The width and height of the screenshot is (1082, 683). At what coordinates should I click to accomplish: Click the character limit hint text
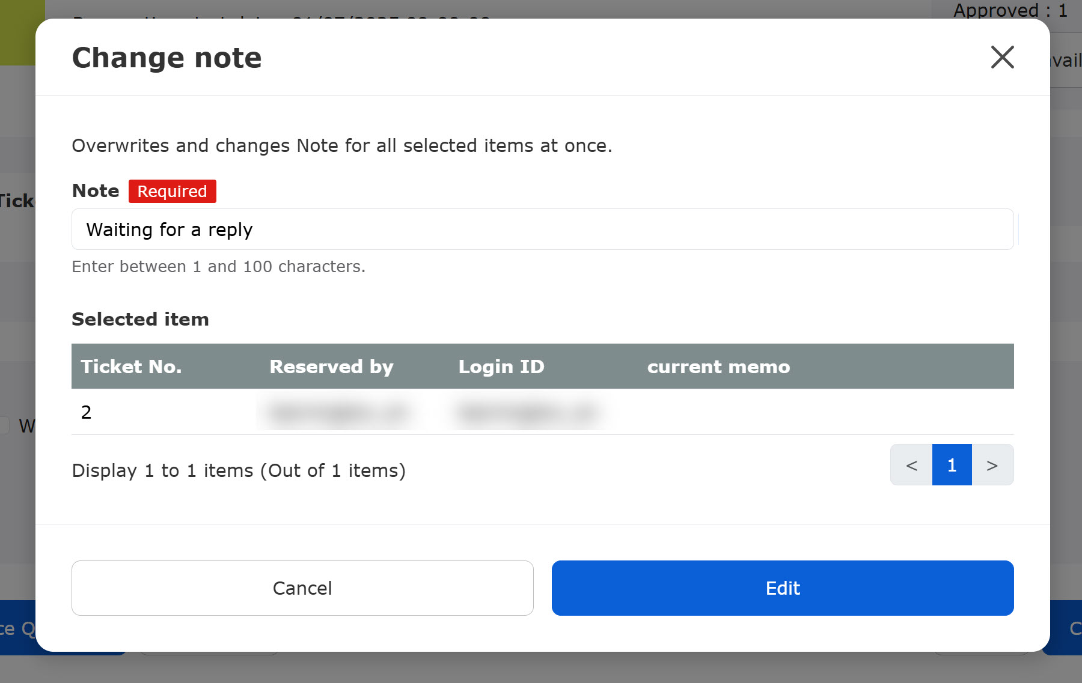(219, 266)
